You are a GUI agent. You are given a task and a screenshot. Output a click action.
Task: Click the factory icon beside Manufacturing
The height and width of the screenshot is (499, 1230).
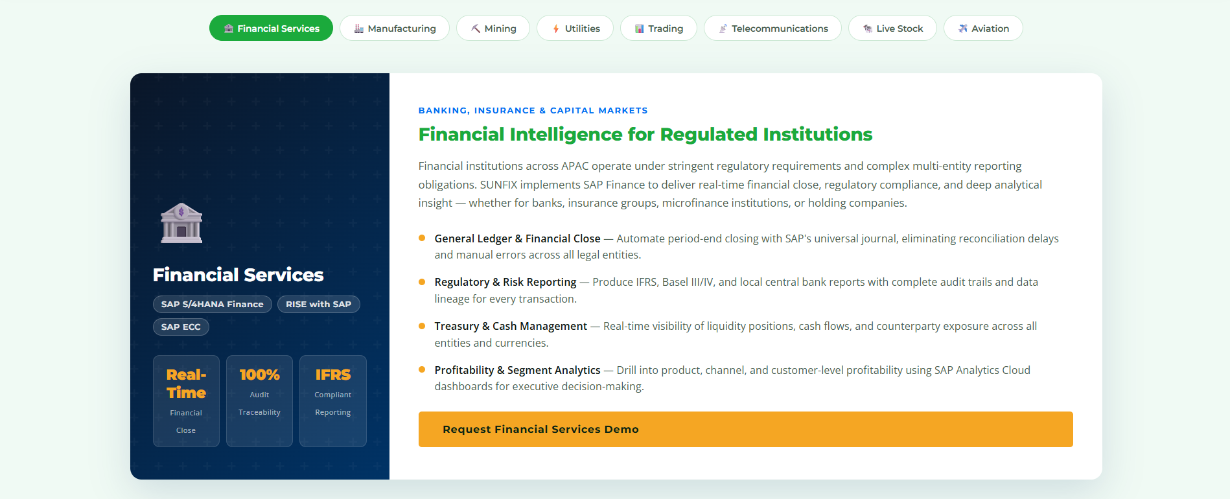pos(359,29)
